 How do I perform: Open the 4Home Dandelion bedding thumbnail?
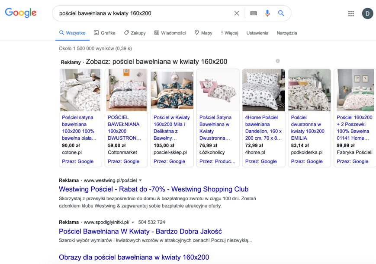[x=264, y=91]
